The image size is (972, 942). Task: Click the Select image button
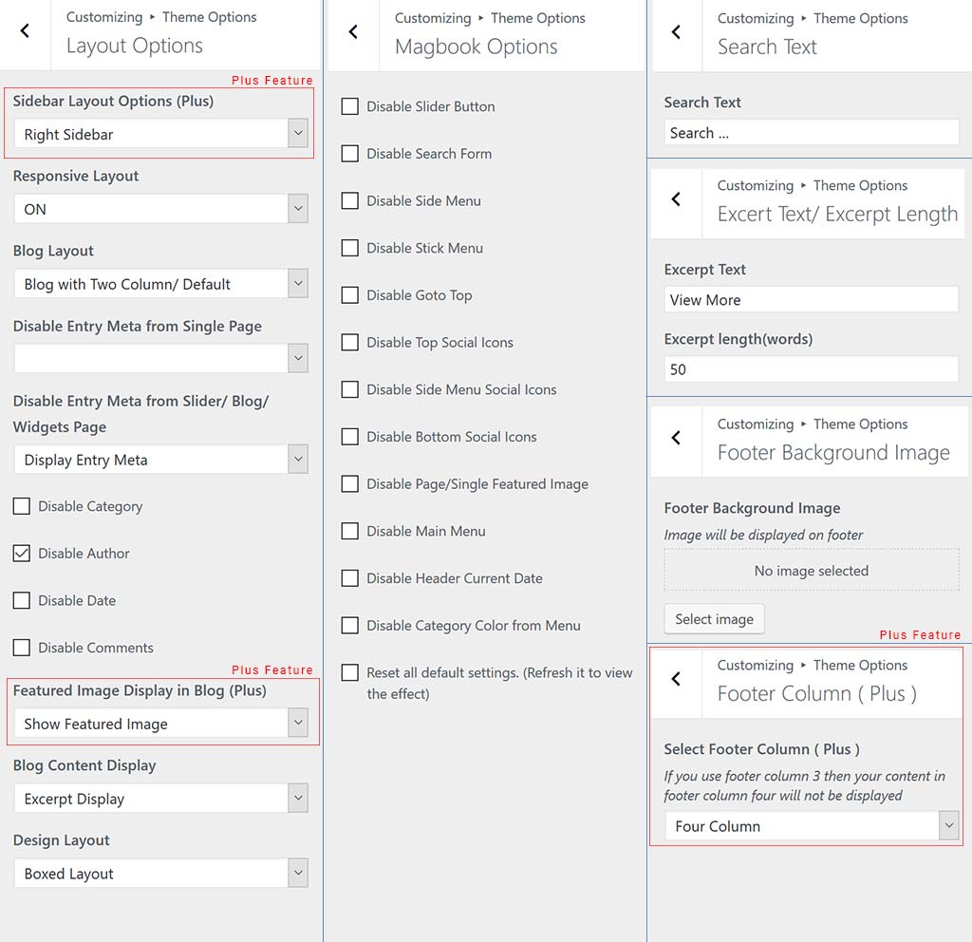[714, 619]
